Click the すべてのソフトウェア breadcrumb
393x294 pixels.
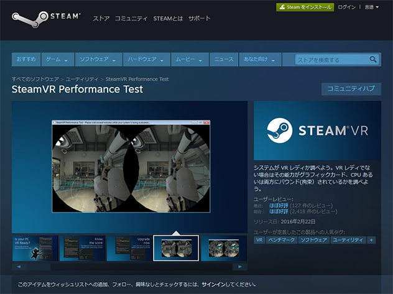click(35, 79)
